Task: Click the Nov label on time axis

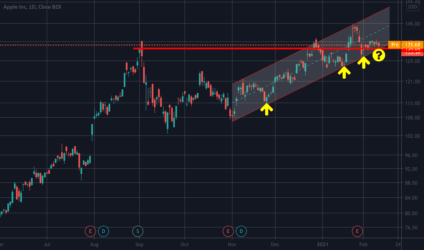Action: click(x=232, y=245)
